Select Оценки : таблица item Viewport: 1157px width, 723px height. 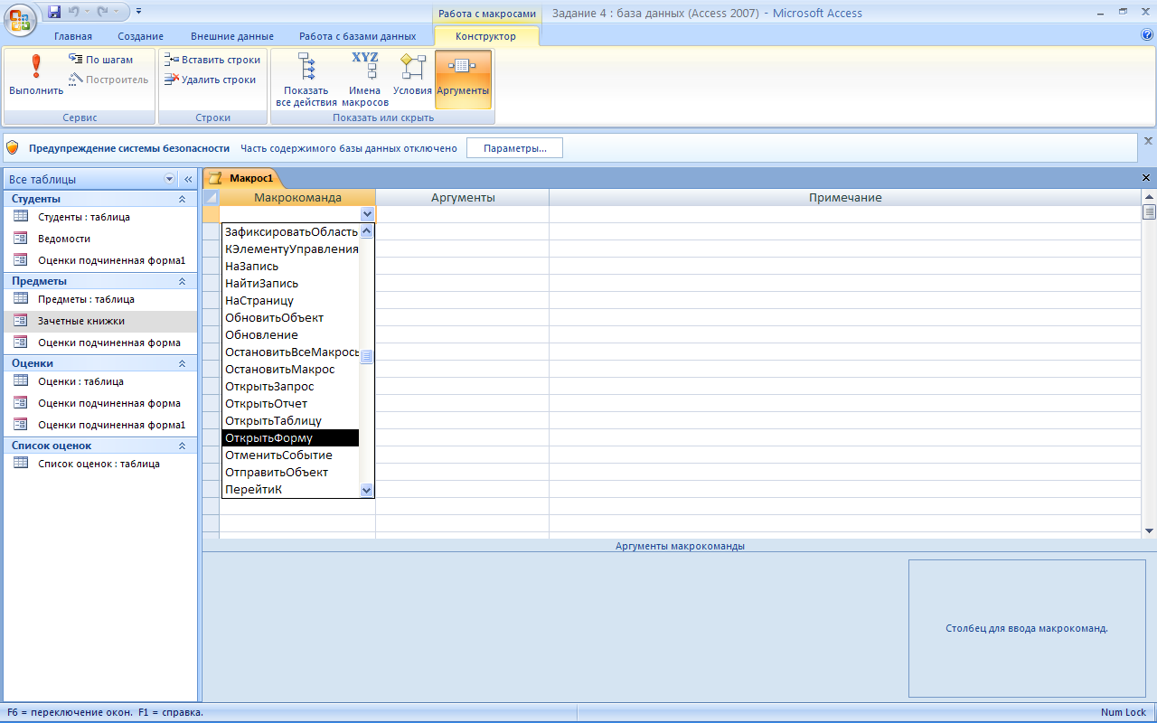100,381
